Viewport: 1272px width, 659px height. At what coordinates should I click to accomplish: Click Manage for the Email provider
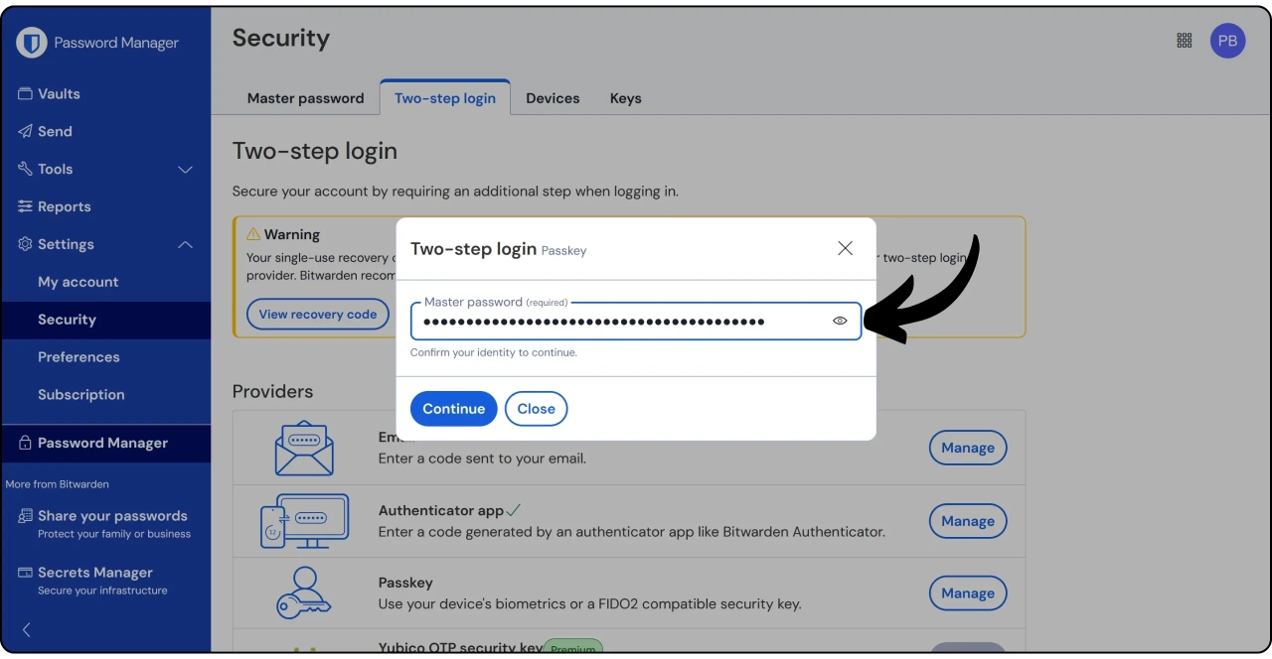click(x=968, y=448)
